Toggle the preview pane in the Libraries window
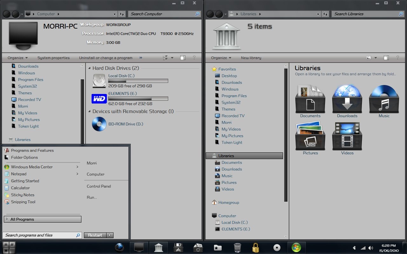 pyautogui.click(x=386, y=57)
